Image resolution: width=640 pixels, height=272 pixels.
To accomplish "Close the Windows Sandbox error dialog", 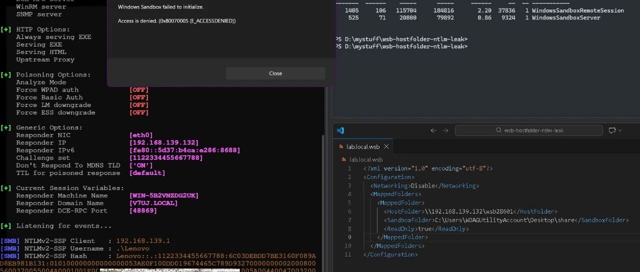I will point(275,73).
